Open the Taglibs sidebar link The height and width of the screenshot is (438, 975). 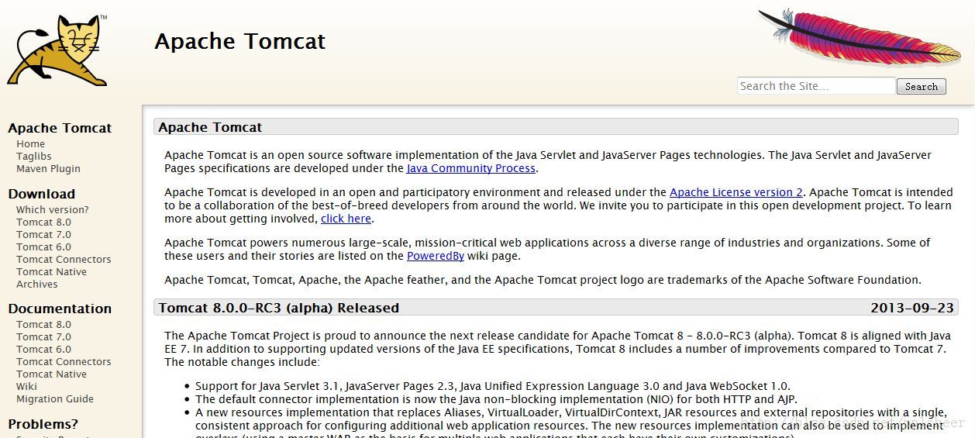click(33, 157)
